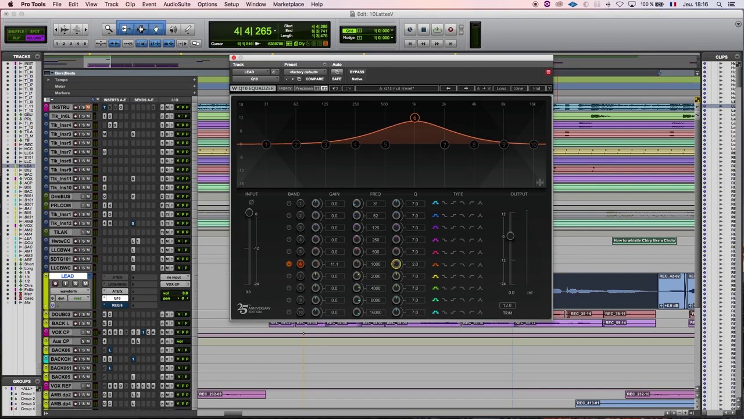Image resolution: width=744 pixels, height=419 pixels.
Task: Choose bell filter type for band 1
Action: click(435, 203)
